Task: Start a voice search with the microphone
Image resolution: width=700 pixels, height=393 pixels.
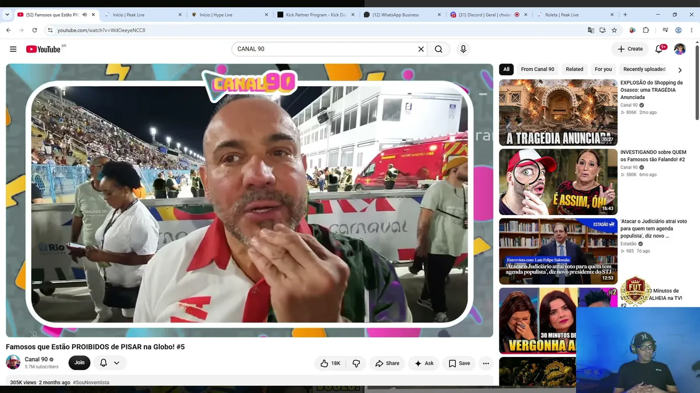Action: pyautogui.click(x=463, y=49)
